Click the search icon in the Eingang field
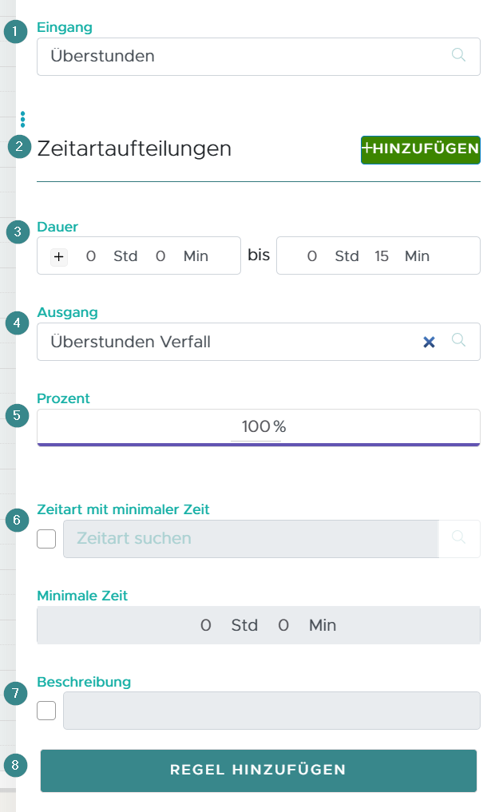The image size is (495, 812). pyautogui.click(x=459, y=56)
